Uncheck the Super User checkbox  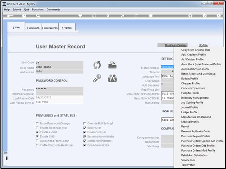(85, 128)
